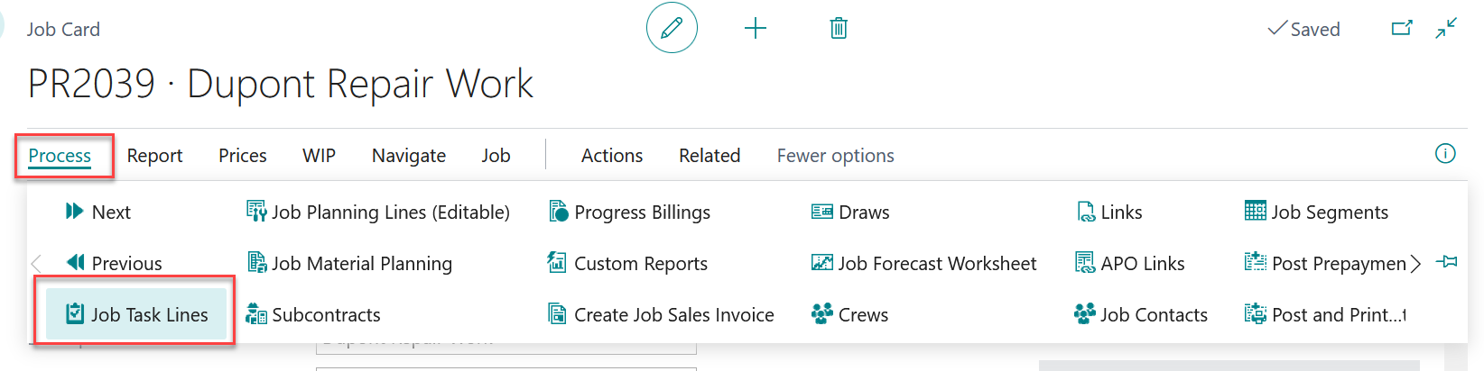1484x371 pixels.
Task: Click the edit pencil icon
Action: (x=672, y=29)
